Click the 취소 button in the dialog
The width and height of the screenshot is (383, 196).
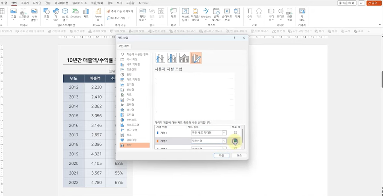(x=239, y=156)
